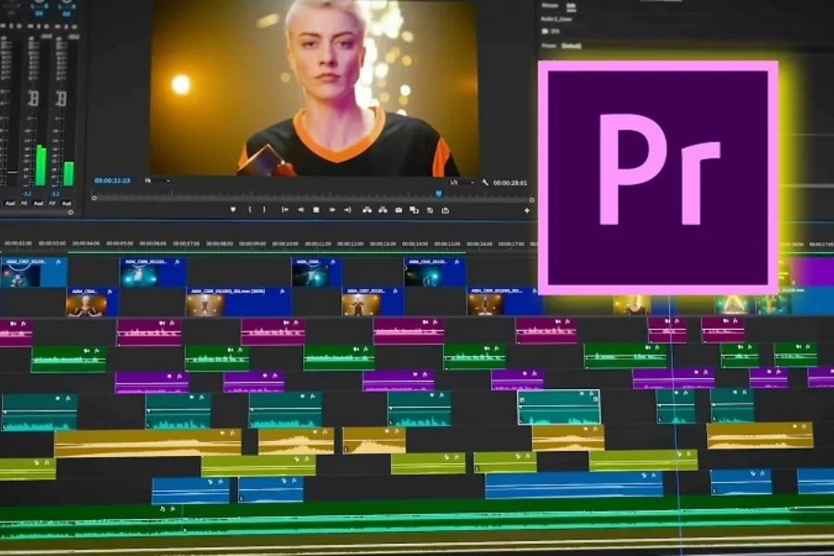This screenshot has height=556, width=834.
Task: Select the white-outlined teal audio clip
Action: point(559,408)
